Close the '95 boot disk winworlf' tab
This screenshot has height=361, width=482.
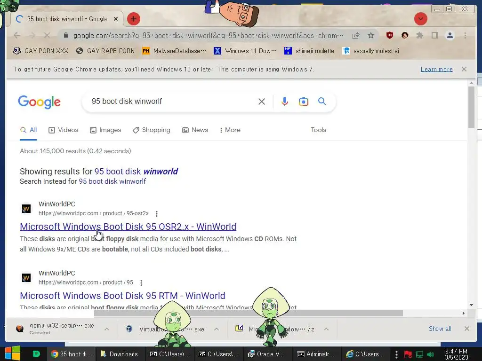[x=116, y=19]
